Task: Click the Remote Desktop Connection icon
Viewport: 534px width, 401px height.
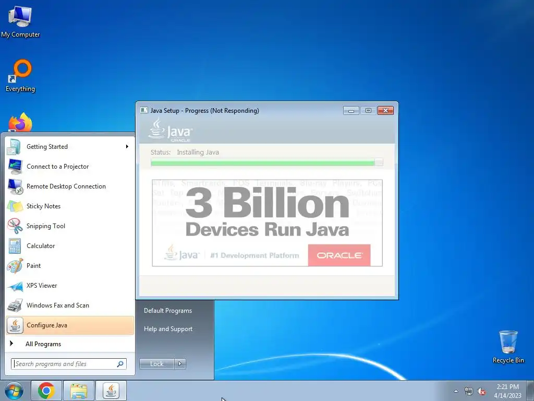Action: [x=15, y=186]
